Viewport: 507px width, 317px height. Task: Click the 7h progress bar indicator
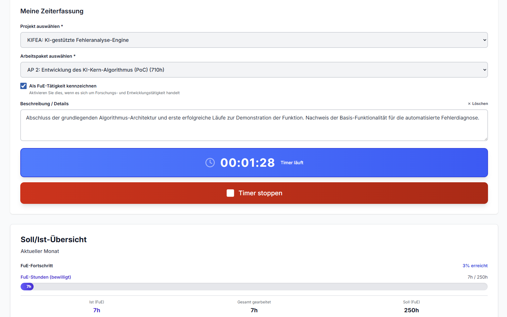coord(27,286)
